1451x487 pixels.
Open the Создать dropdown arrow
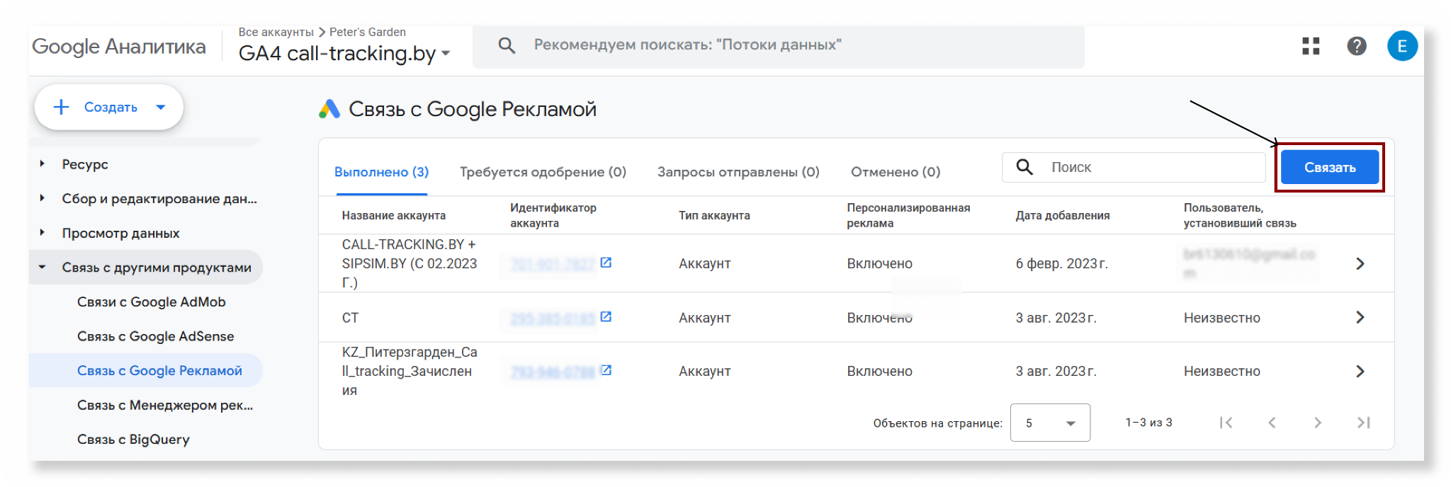161,108
